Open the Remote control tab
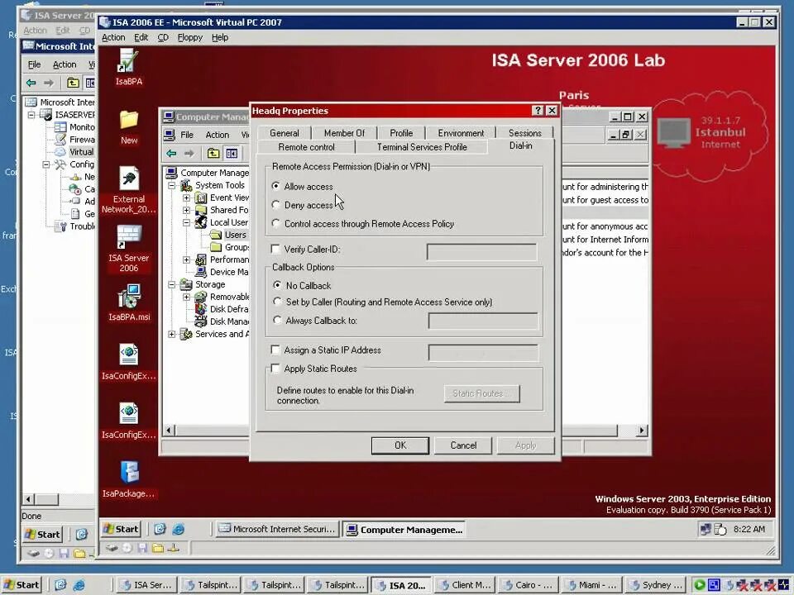The image size is (794, 595). [x=306, y=147]
